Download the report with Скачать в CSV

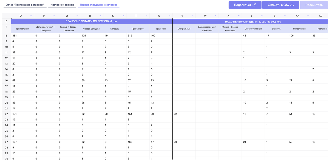[x=280, y=5]
